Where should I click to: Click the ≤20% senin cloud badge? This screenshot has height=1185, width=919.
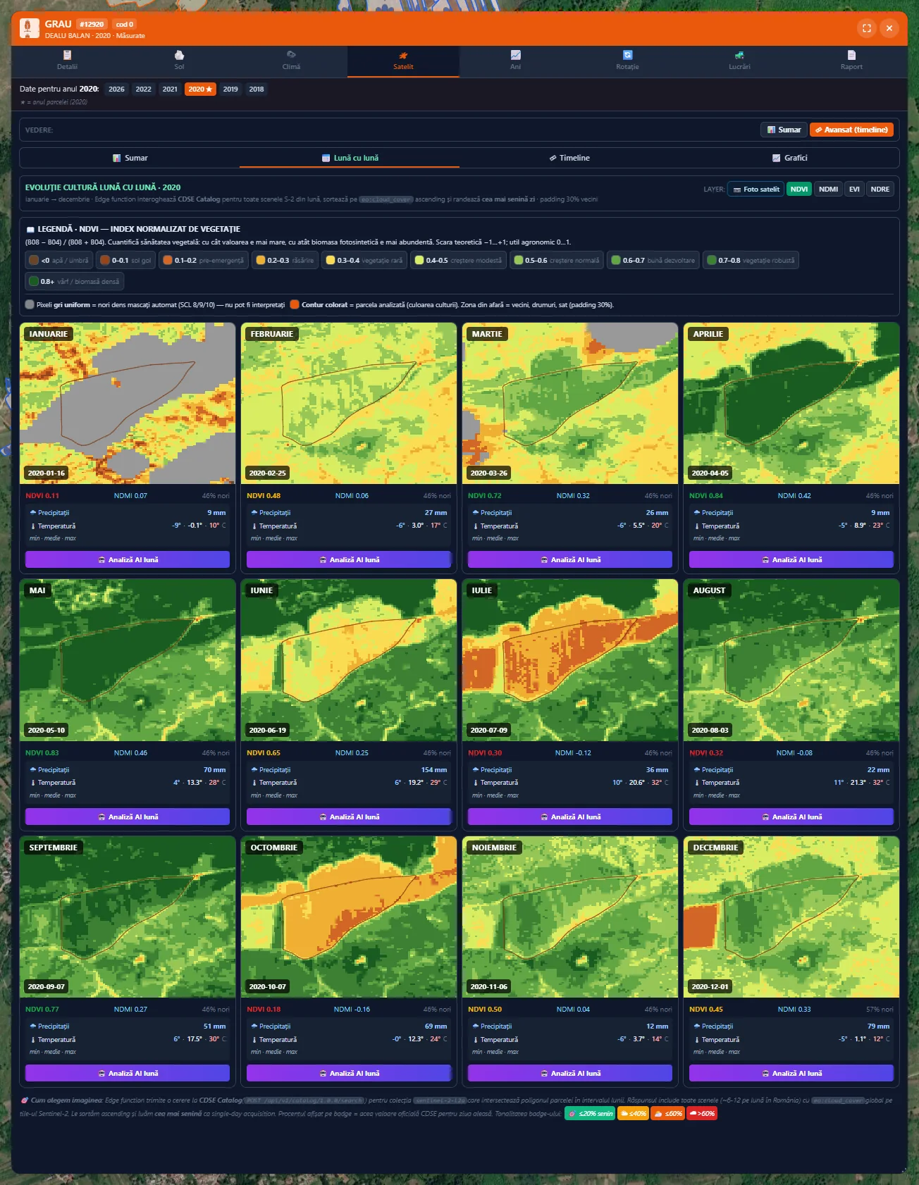[590, 1114]
